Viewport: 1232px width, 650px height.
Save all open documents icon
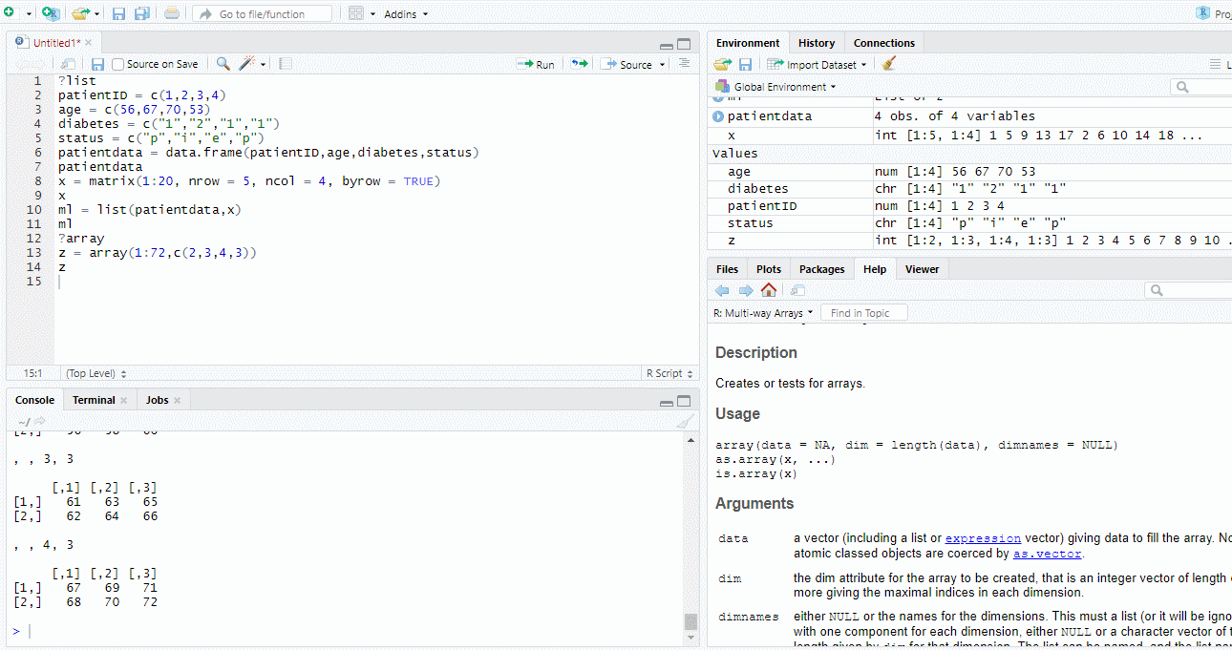[x=142, y=13]
